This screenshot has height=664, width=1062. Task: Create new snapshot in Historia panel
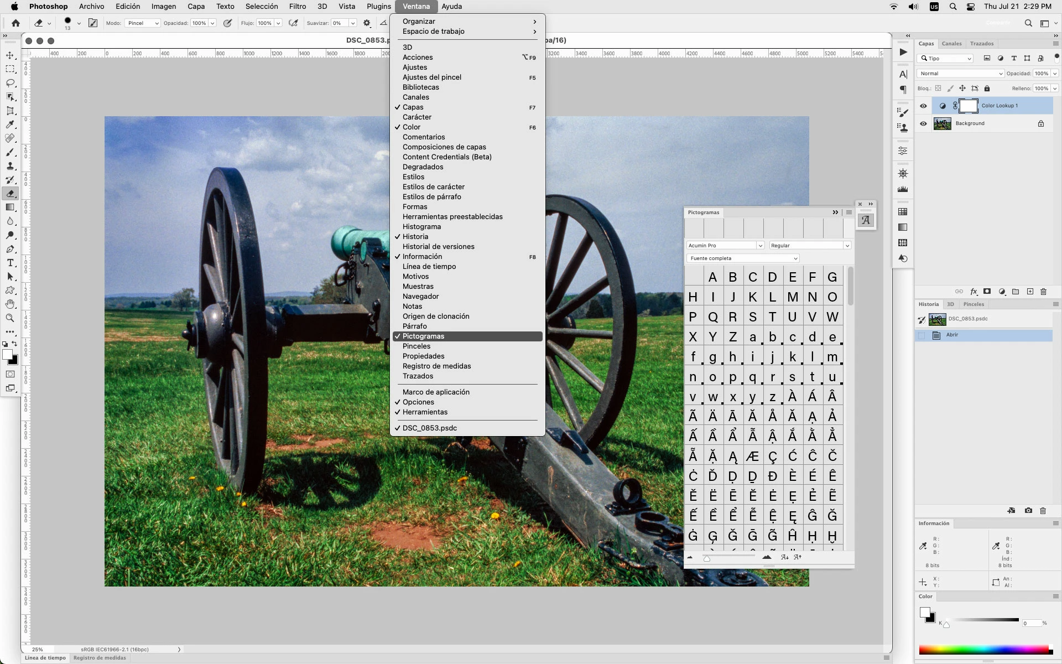pos(1028,511)
